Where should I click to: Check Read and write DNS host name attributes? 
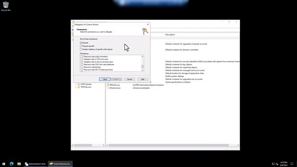(82, 64)
